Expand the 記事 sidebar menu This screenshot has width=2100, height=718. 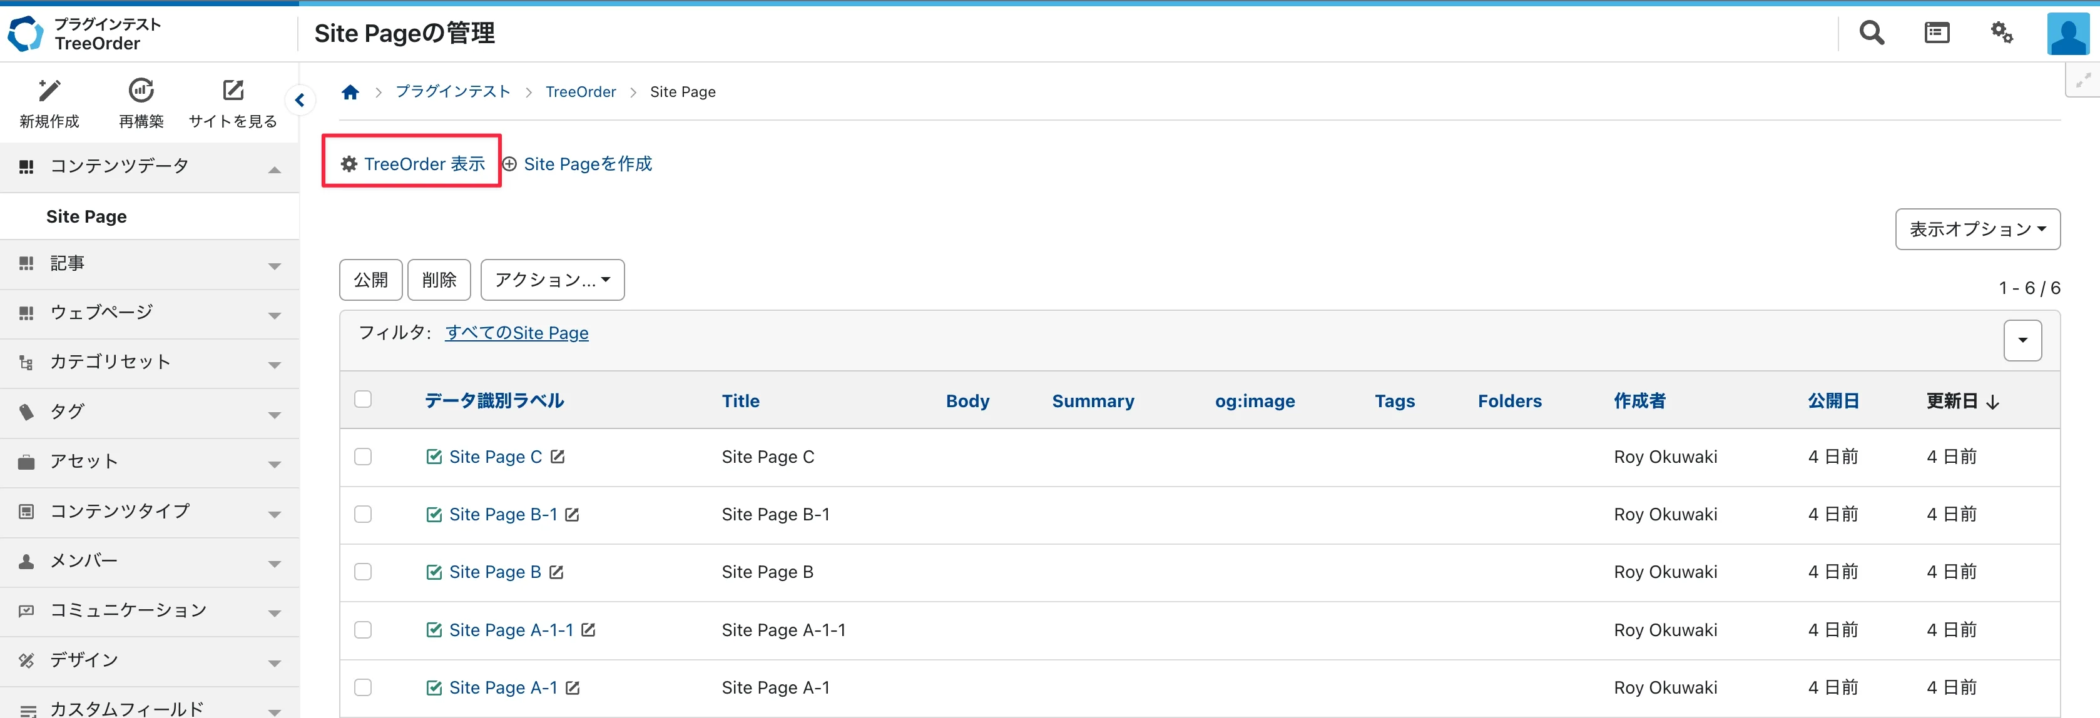(x=149, y=264)
